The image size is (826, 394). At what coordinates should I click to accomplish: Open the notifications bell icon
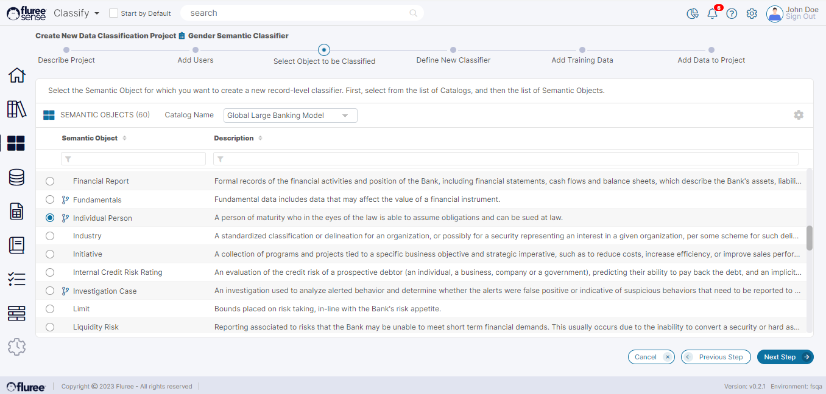(x=712, y=13)
